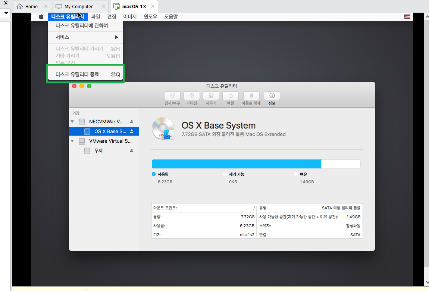The width and height of the screenshot is (429, 291).
Task: Open the 이미지 menu
Action: click(130, 17)
